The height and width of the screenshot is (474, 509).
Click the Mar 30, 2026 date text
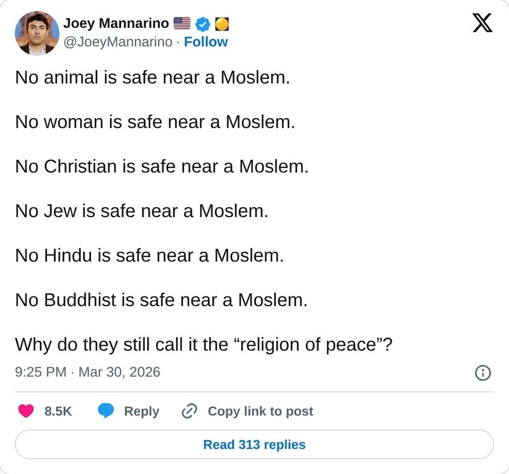pos(119,372)
